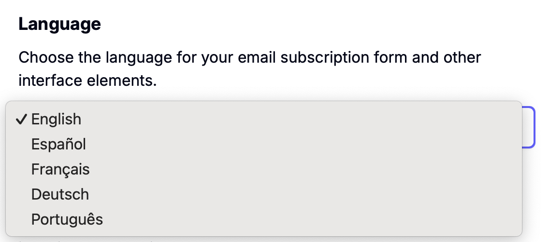549x242 pixels.
Task: Pick Deutsch in the language dropdown
Action: 60,194
